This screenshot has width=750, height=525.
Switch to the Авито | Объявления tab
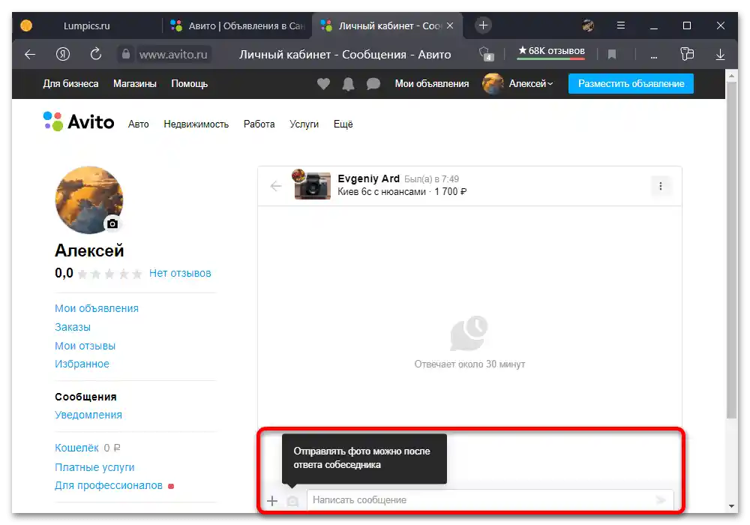pyautogui.click(x=238, y=25)
